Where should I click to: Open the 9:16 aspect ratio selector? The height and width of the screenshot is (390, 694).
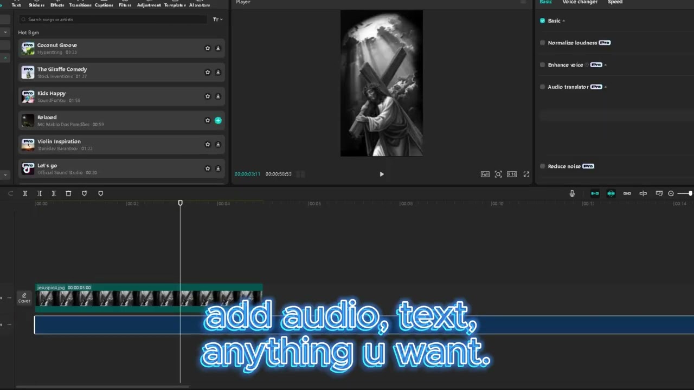click(x=512, y=174)
